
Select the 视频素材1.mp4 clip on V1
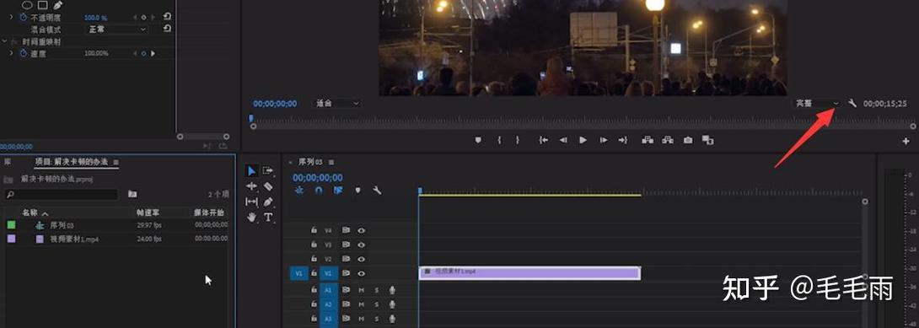tap(529, 273)
